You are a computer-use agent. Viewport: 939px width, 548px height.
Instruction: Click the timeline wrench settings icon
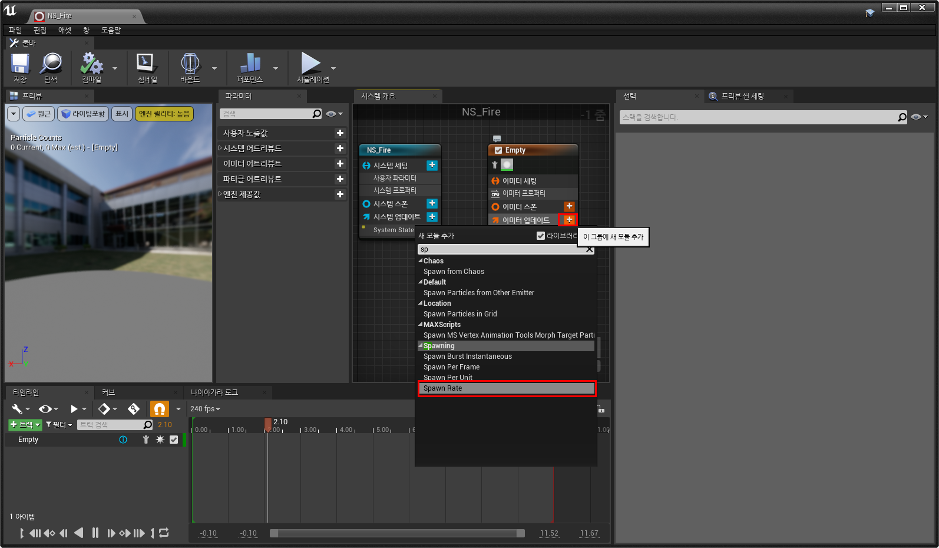[18, 408]
